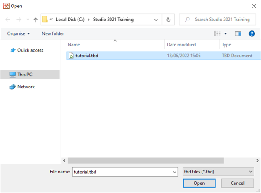Click New folder in the toolbar
The image size is (261, 193).
53,33
